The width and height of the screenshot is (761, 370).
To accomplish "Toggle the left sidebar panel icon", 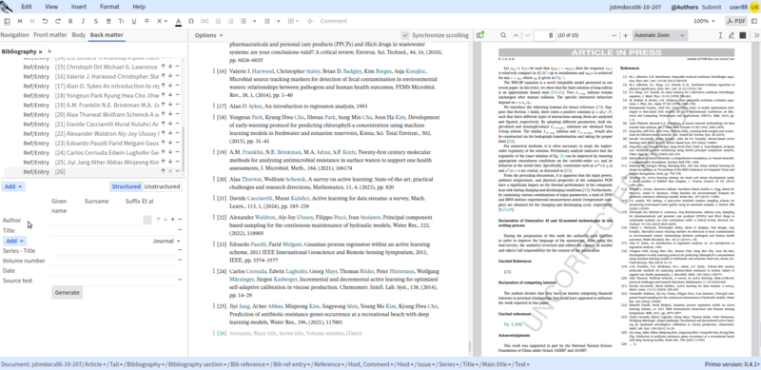I will (7, 21).
